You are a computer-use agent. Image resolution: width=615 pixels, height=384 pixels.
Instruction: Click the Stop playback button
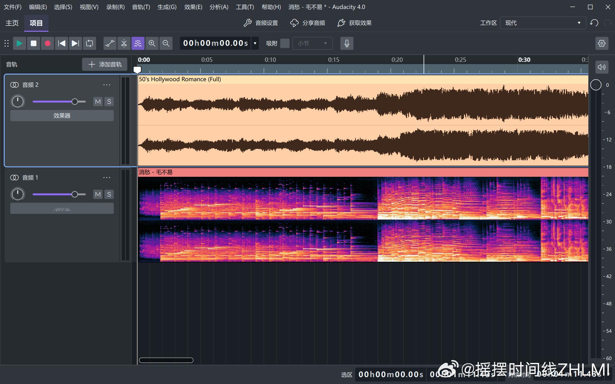pos(34,43)
